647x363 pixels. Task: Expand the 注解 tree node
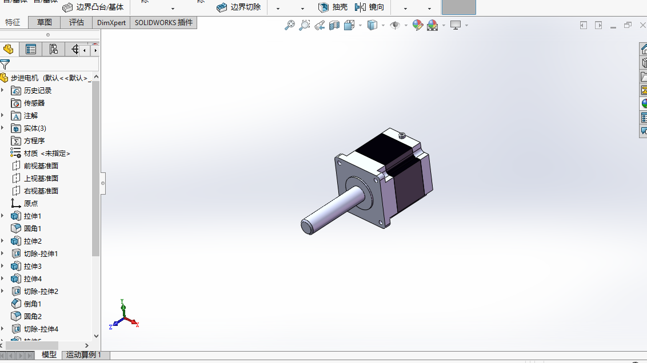tap(2, 115)
